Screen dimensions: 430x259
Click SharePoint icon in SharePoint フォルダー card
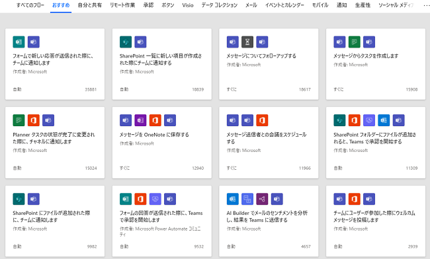pos(339,120)
